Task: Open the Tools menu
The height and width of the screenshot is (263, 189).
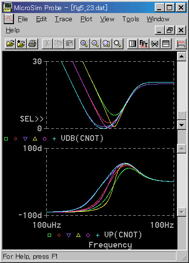Action: coord(131,19)
